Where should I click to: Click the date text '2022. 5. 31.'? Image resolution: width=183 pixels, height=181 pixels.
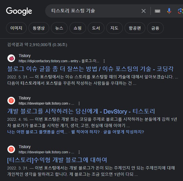pos(18,77)
